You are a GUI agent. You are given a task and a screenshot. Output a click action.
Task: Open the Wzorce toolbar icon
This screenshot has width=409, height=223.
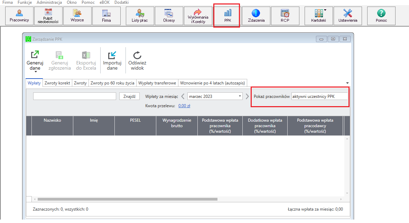tap(77, 16)
